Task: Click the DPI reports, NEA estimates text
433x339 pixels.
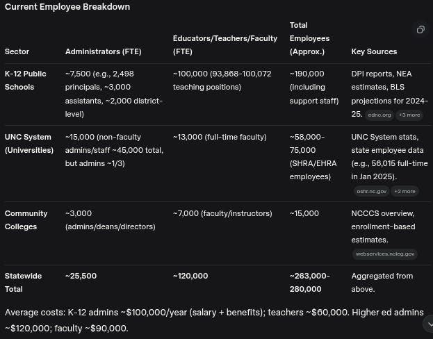Action: [x=390, y=94]
